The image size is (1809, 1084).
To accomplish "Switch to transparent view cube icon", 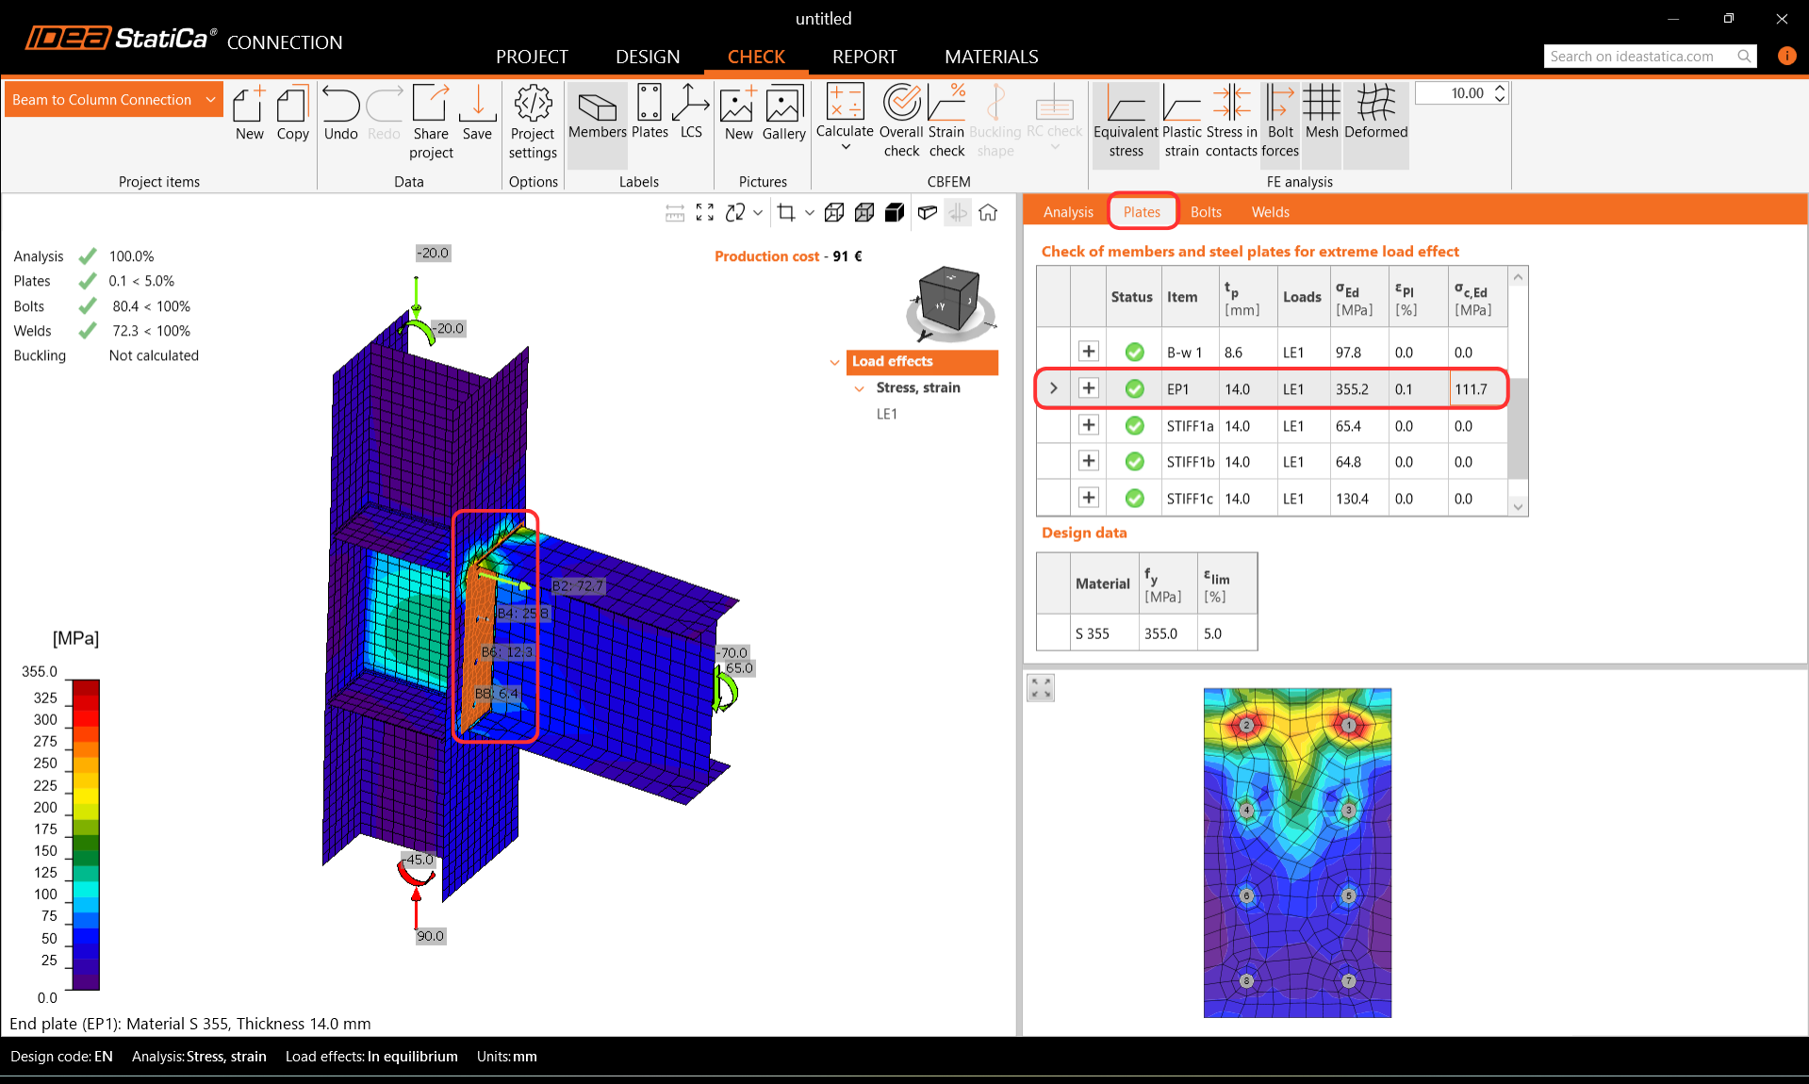I will coord(863,213).
